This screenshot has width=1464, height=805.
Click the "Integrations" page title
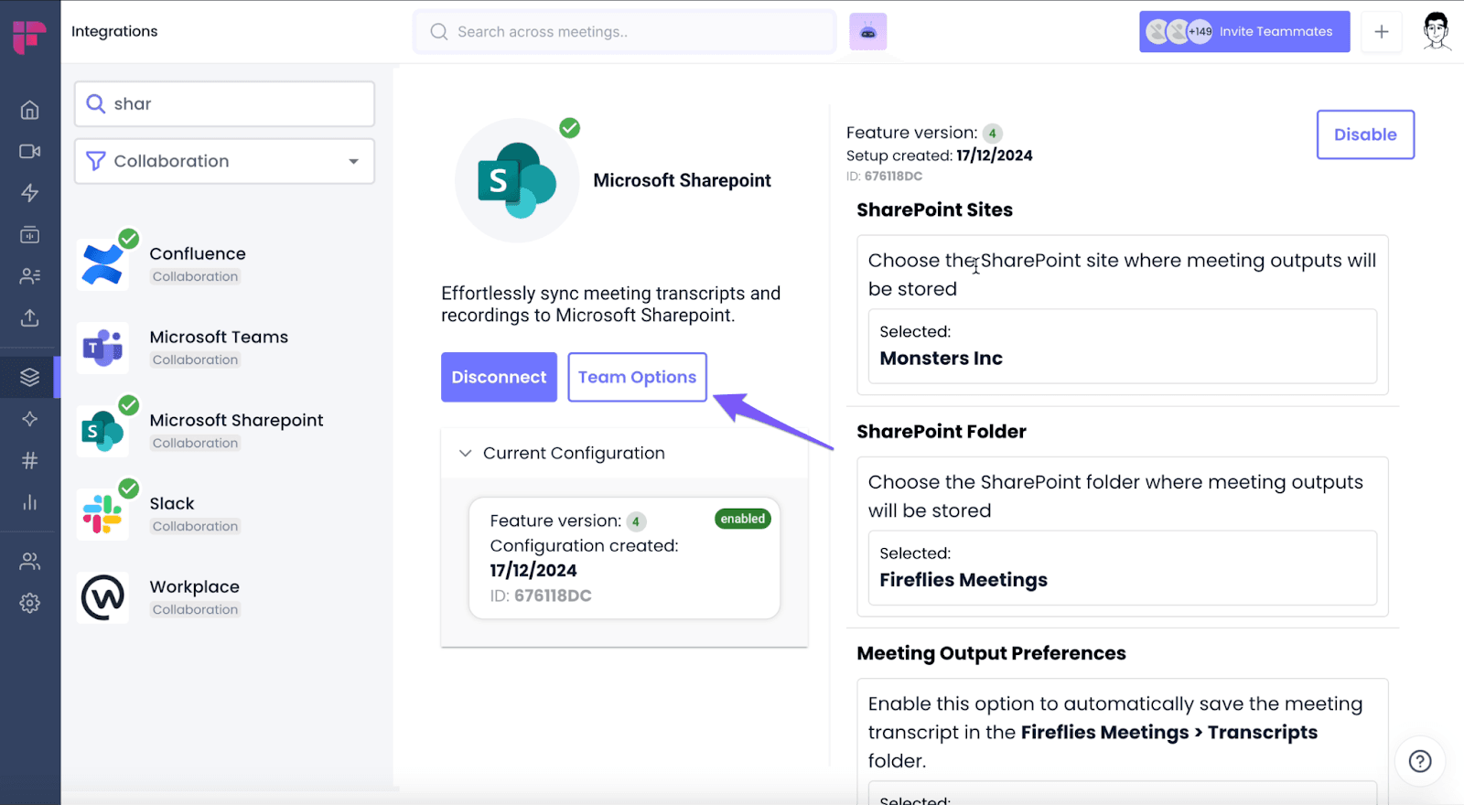(x=114, y=31)
